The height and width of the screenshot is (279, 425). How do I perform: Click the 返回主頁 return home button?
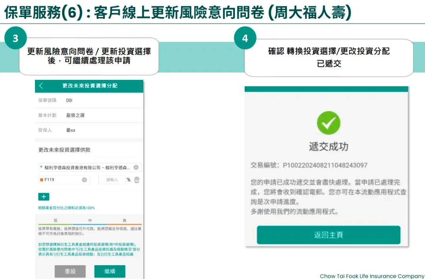point(329,235)
